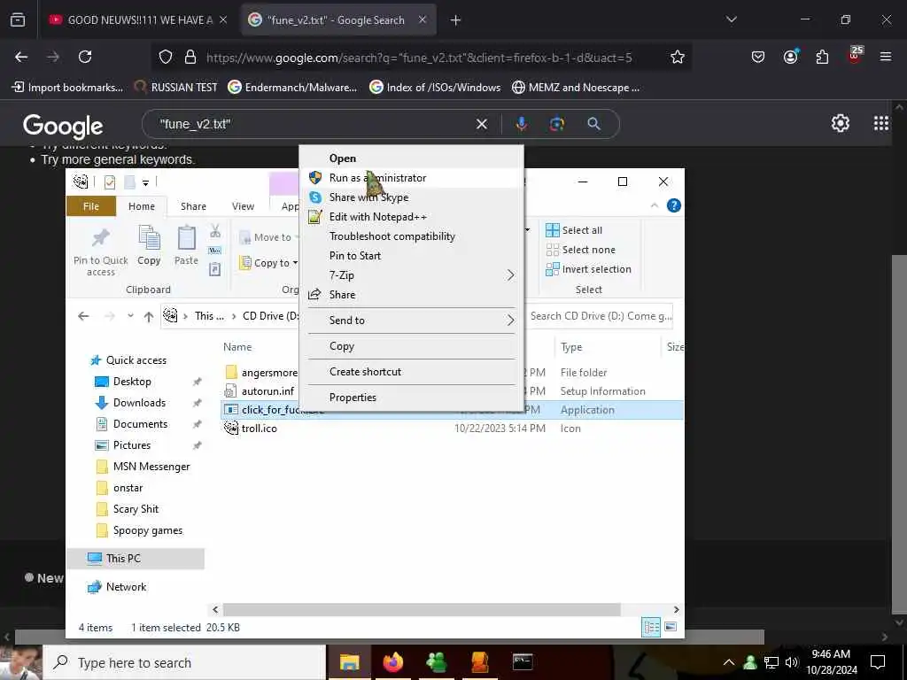This screenshot has width=907, height=680.
Task: Open the Index of /ISOs/Windows bookmark
Action: [435, 88]
